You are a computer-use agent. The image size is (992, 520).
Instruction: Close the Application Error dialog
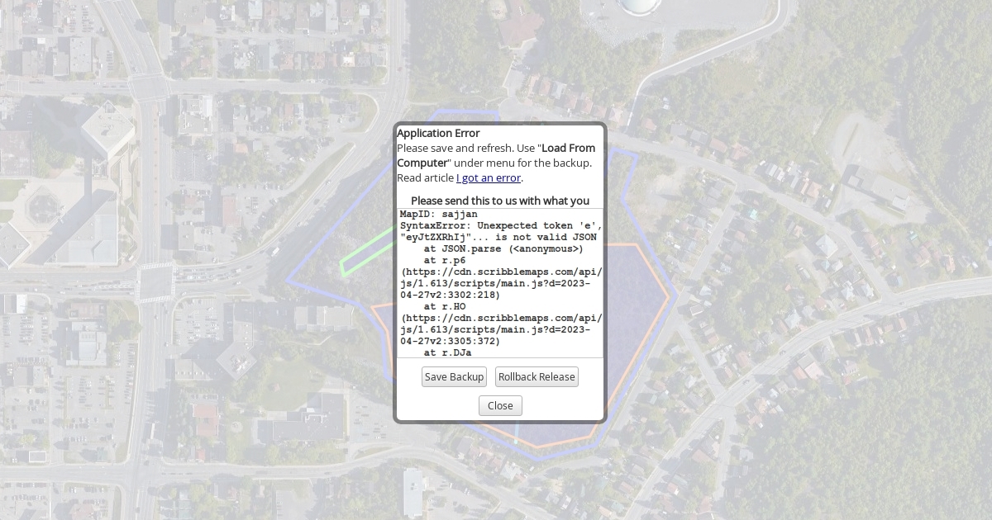(500, 405)
